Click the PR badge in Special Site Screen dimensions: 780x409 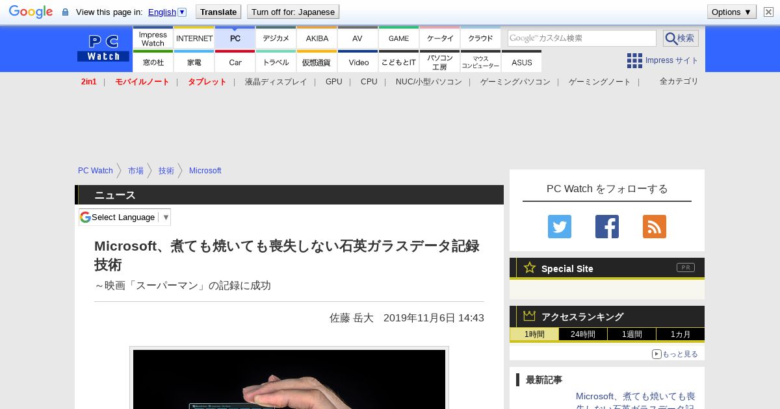tap(686, 267)
